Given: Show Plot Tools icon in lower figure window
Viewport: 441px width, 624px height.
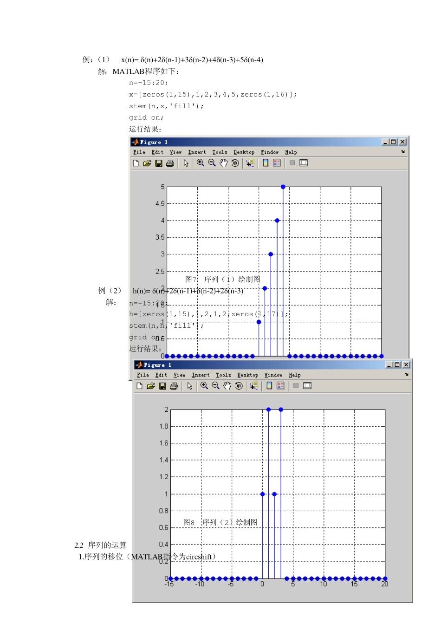Looking at the screenshot, I should [x=307, y=386].
